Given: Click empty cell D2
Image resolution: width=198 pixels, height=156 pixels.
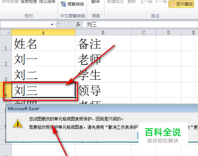Looking at the screenshot, I should (169, 58).
